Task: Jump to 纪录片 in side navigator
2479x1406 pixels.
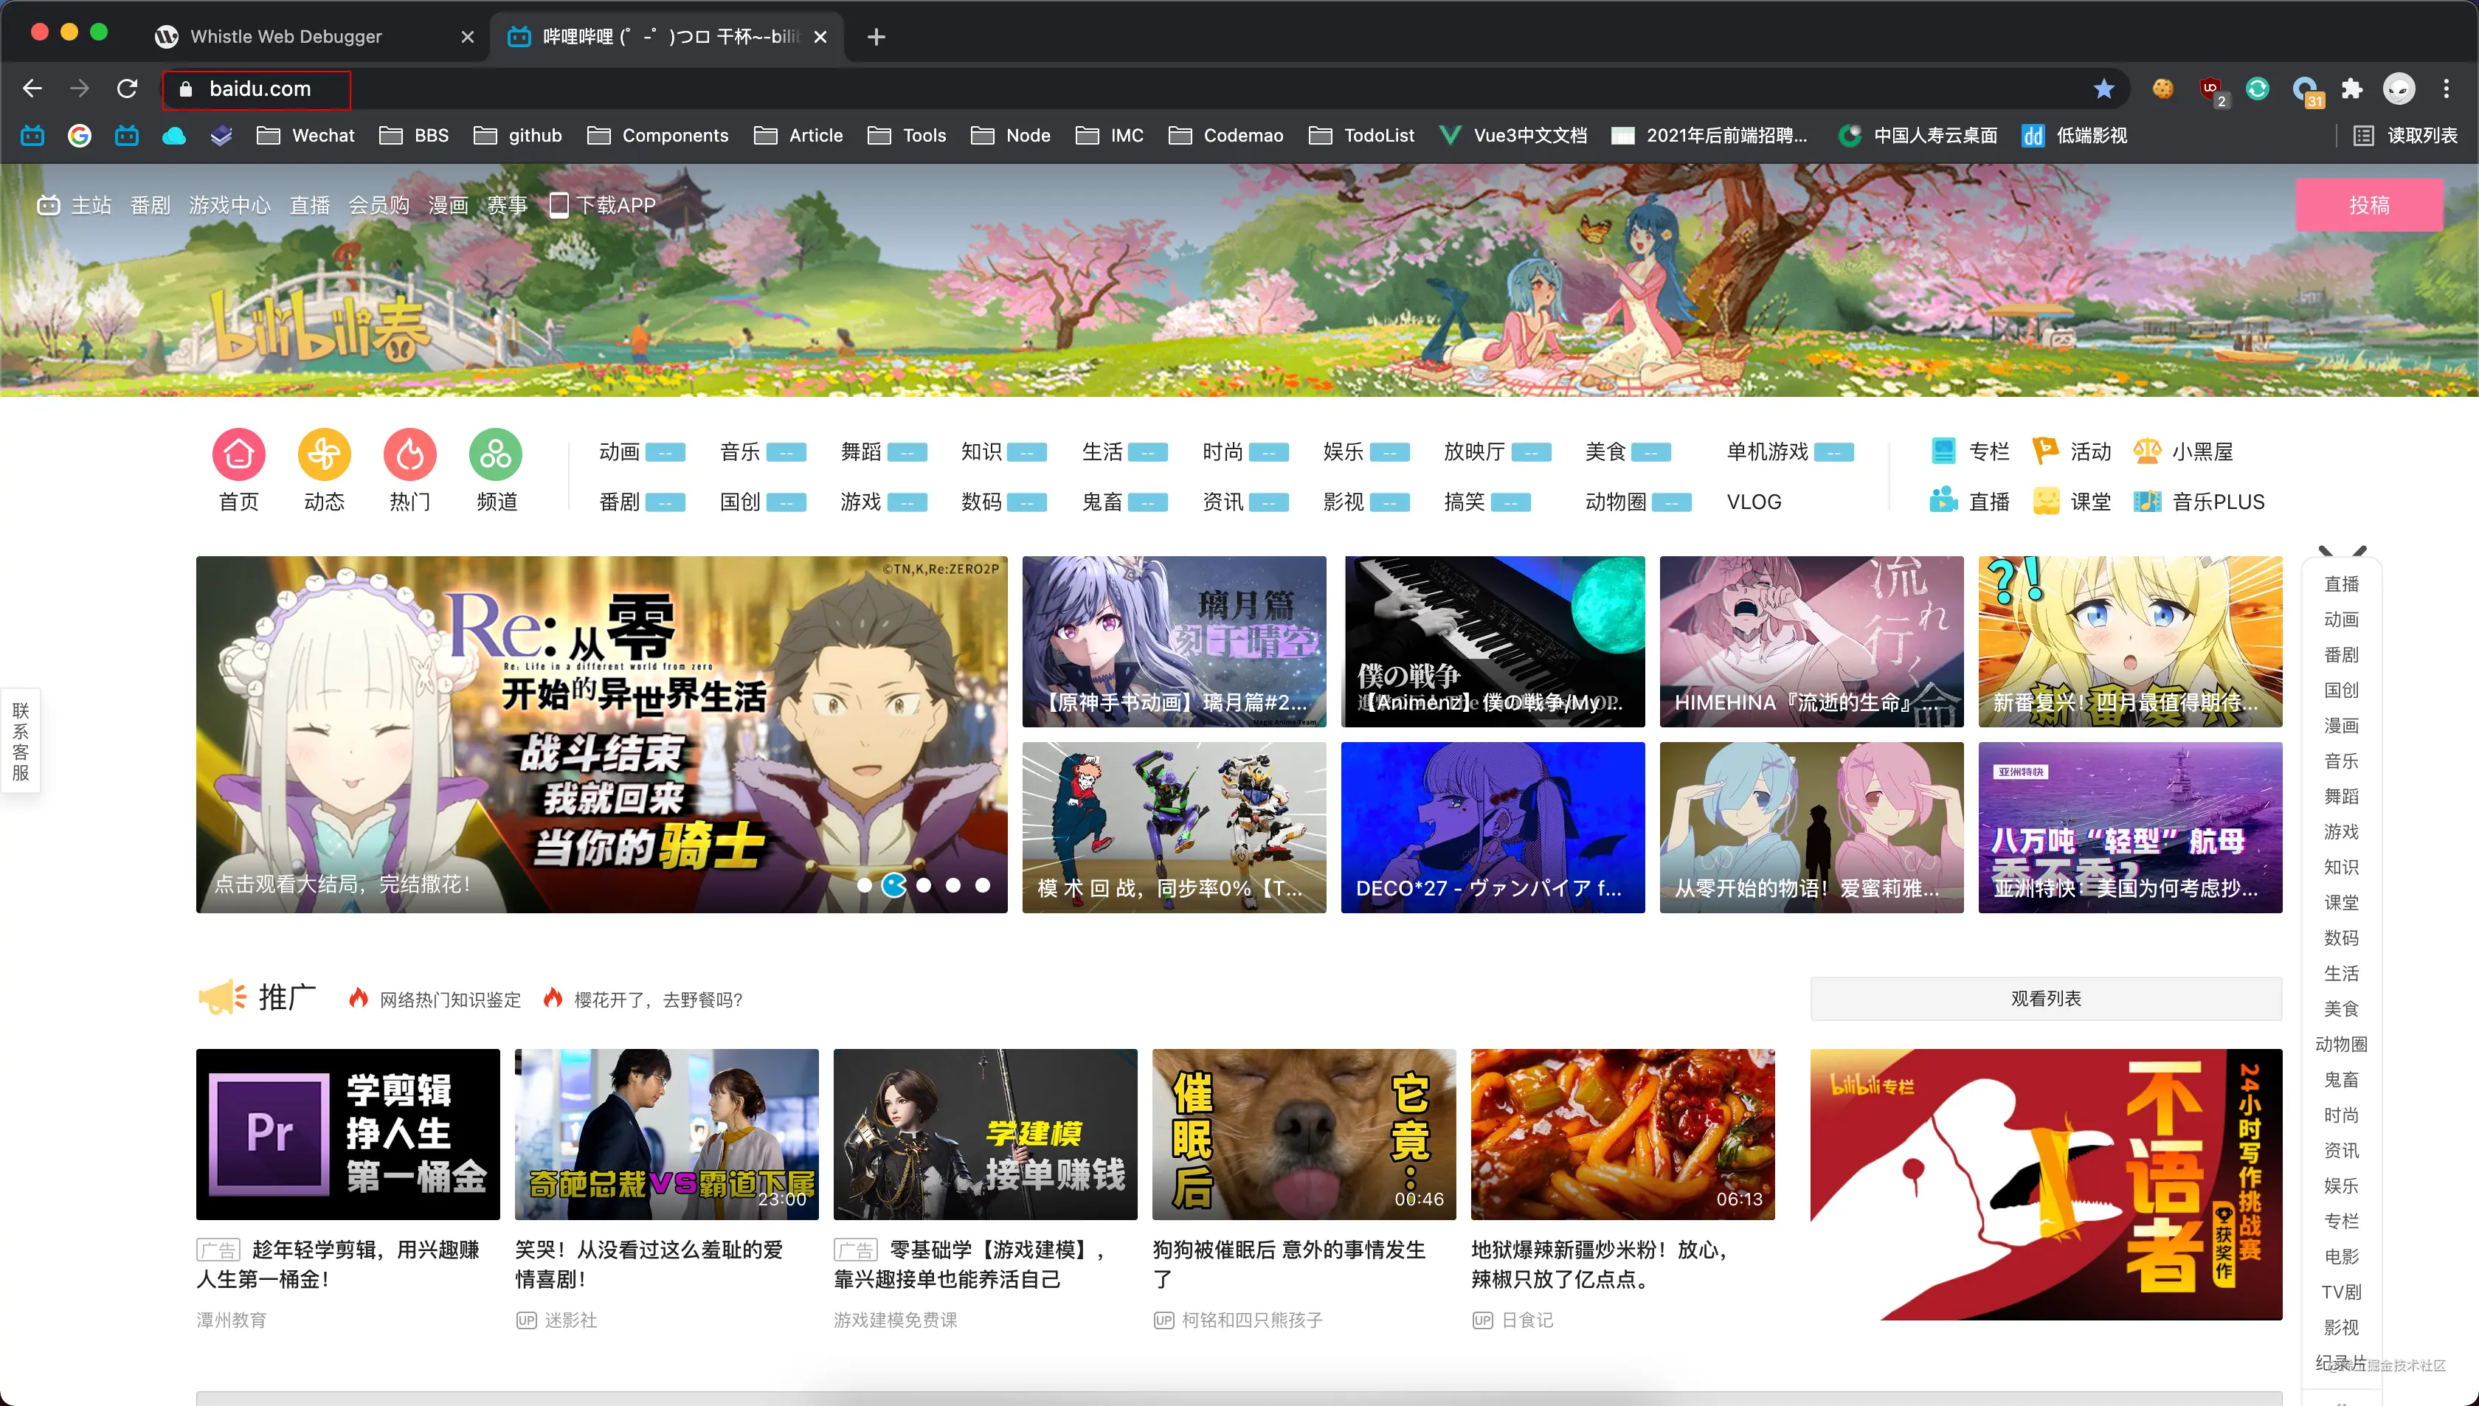Action: pos(2341,1362)
